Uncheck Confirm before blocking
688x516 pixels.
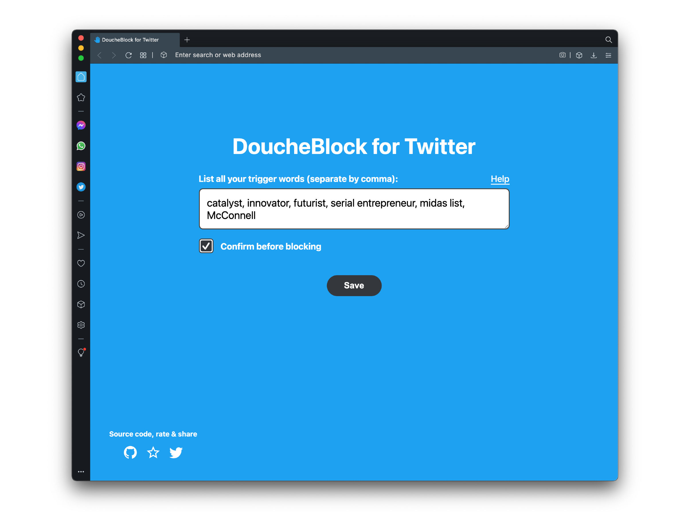coord(206,246)
